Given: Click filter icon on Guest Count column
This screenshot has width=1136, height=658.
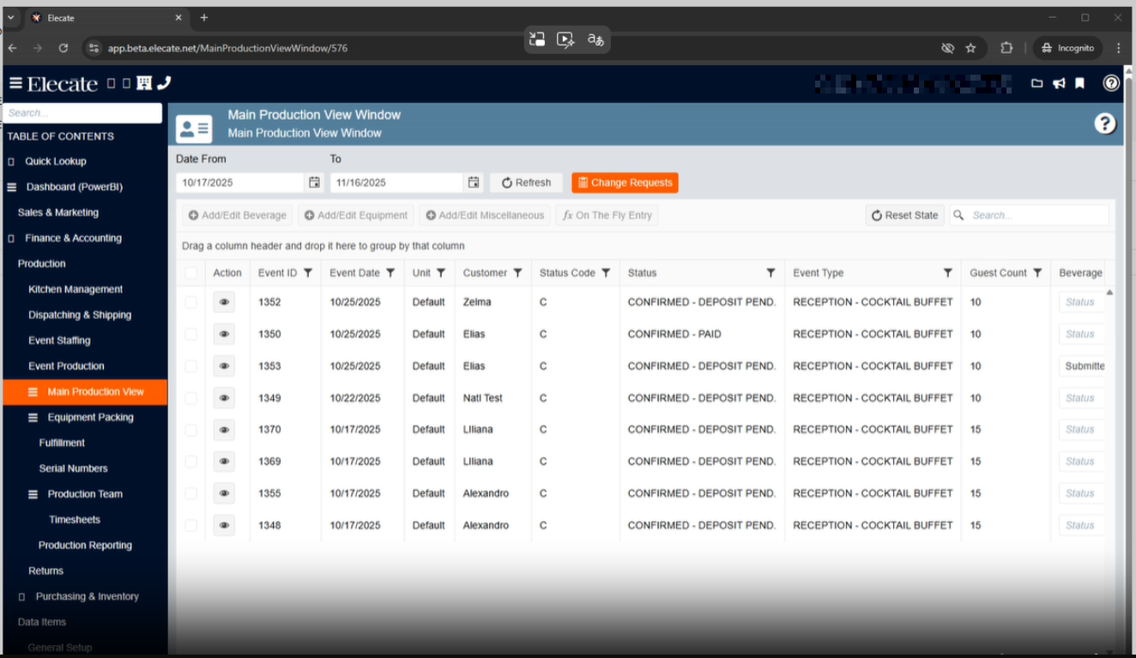Looking at the screenshot, I should click(x=1037, y=273).
